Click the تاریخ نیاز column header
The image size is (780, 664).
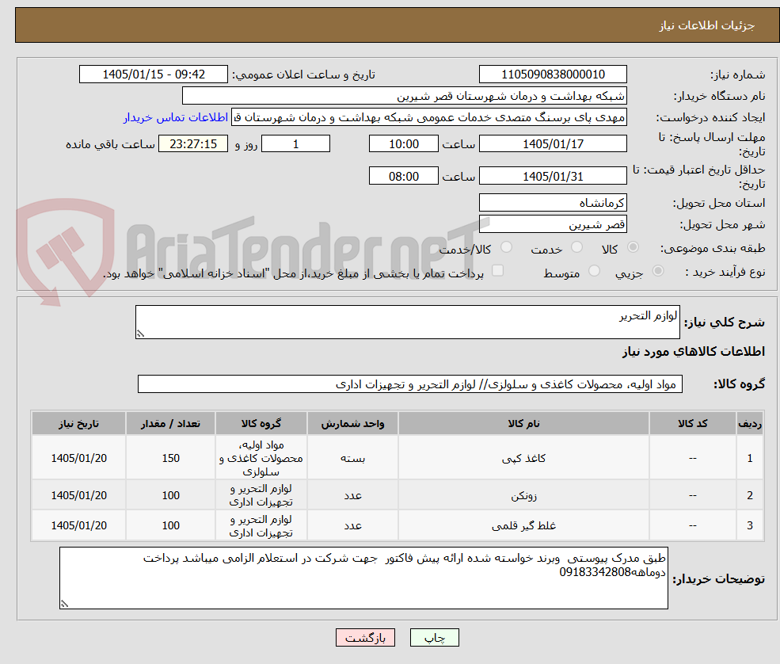click(78, 423)
